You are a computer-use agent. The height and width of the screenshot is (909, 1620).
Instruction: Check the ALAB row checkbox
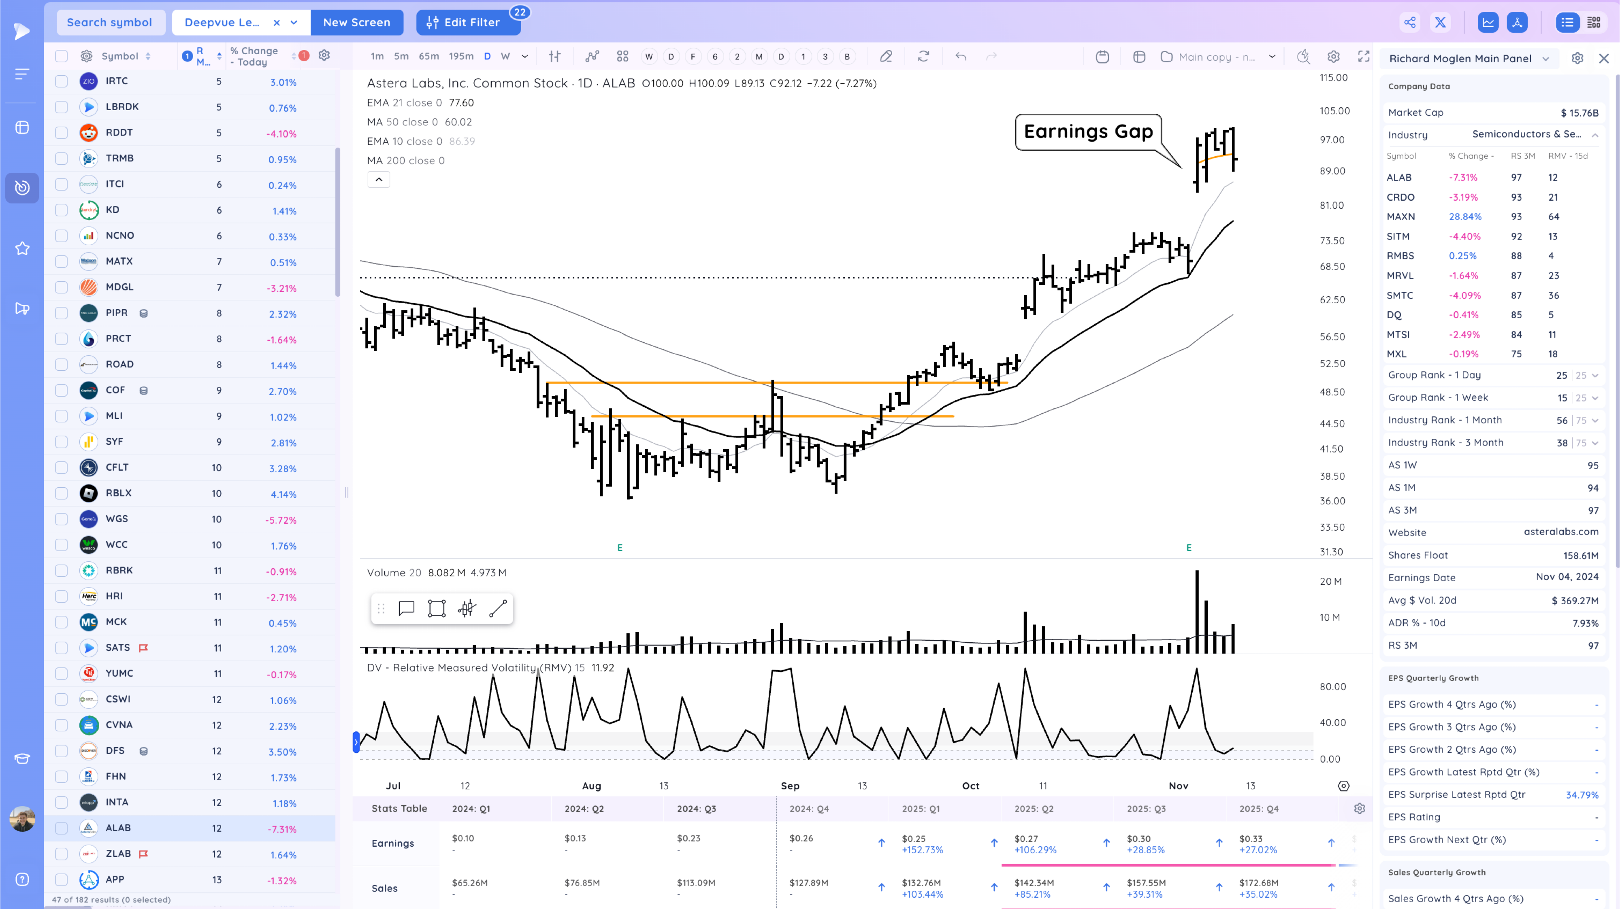(x=61, y=828)
